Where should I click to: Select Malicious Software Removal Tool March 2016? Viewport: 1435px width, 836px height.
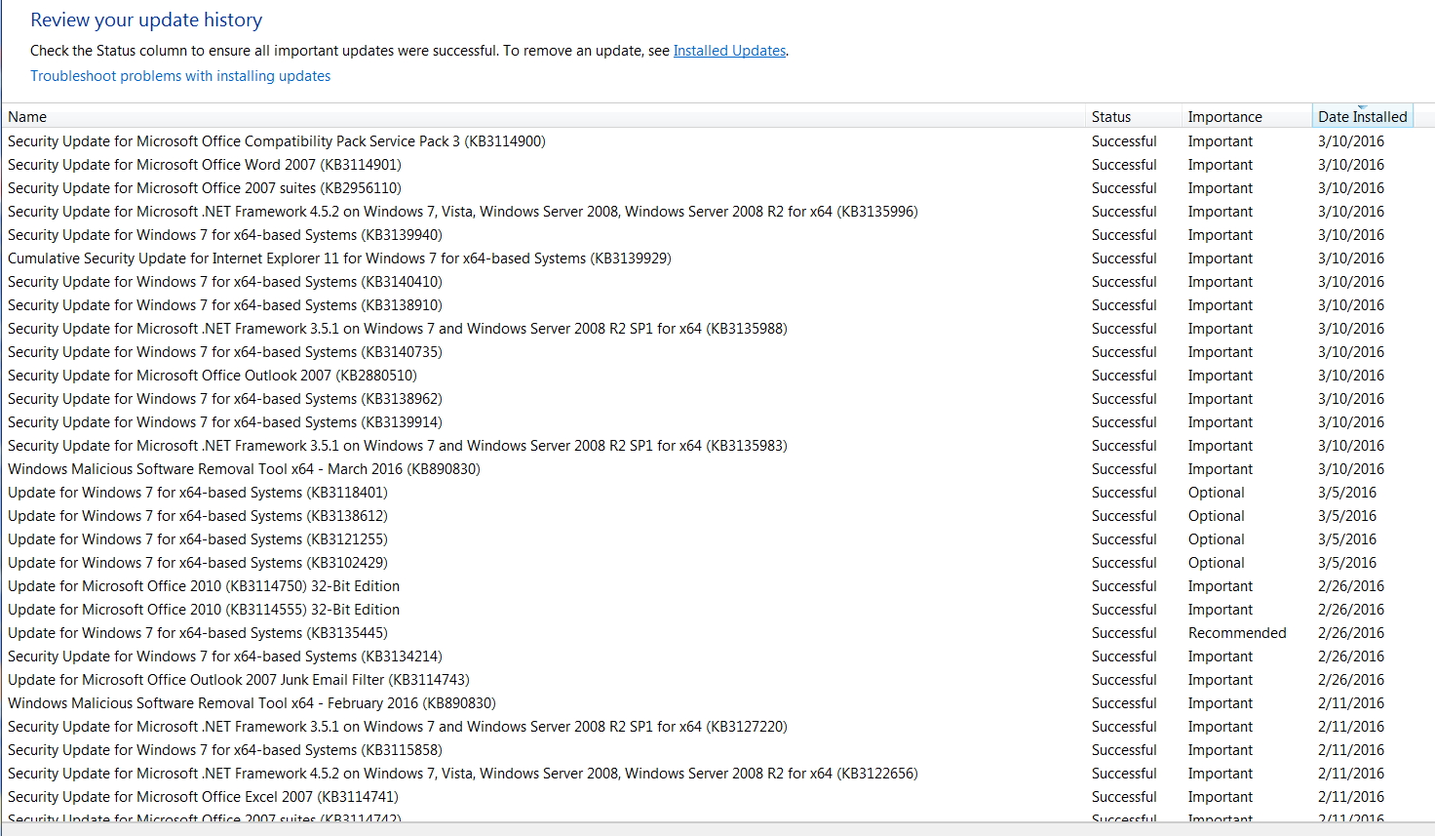[244, 469]
